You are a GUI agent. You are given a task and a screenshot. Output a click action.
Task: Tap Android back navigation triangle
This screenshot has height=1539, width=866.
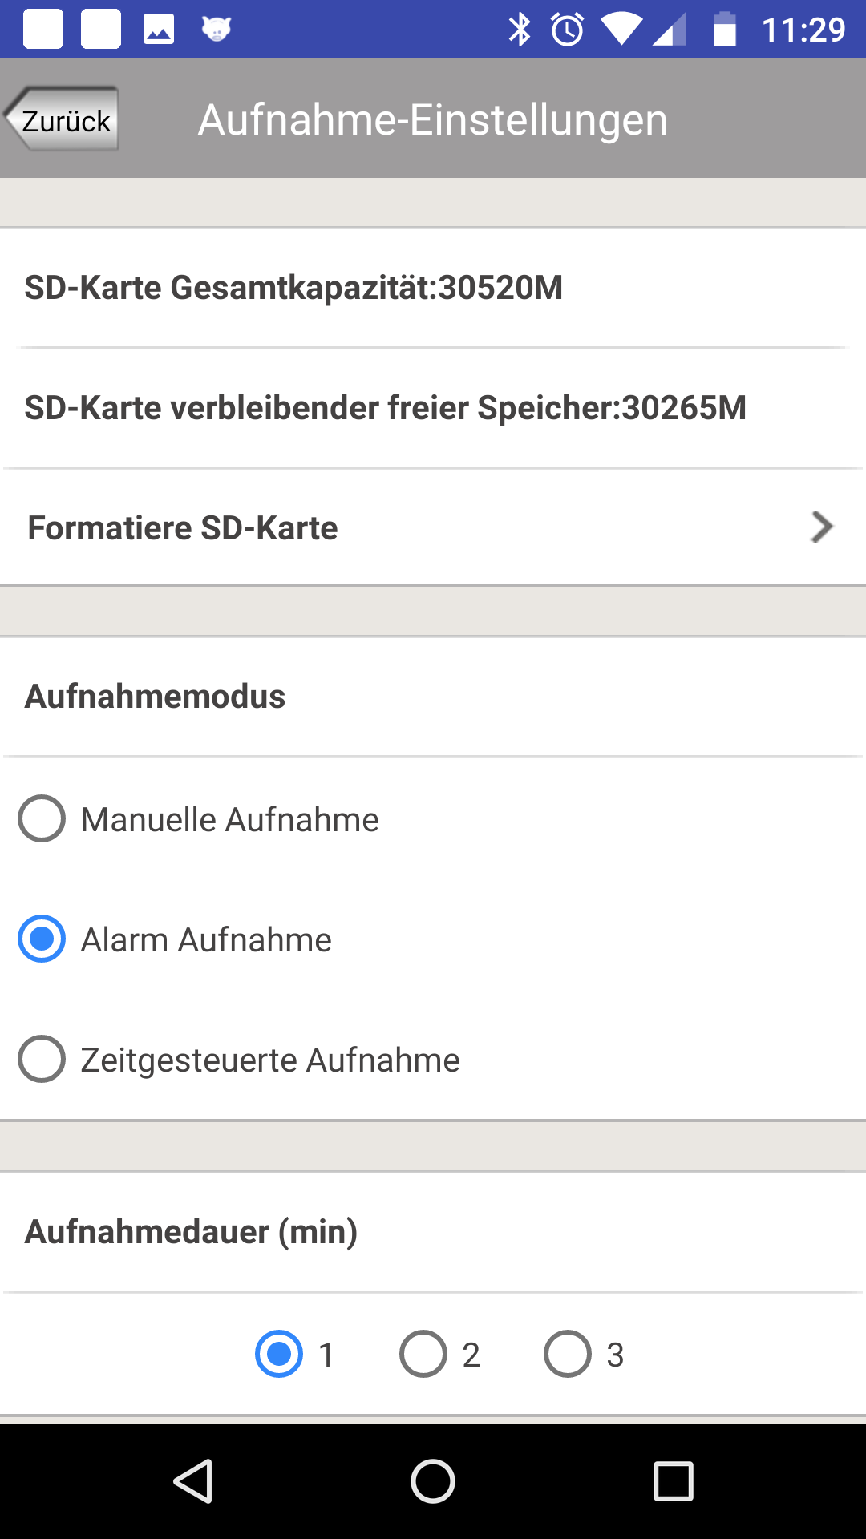tap(193, 1480)
